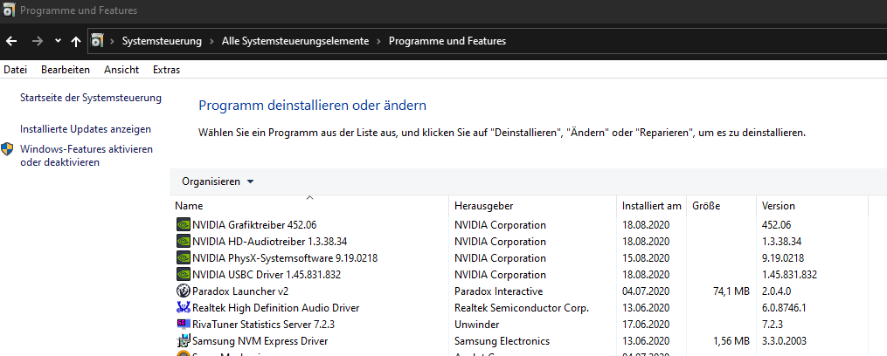
Task: Select NVIDIA PhysX-Systemsoftware 9.19.0218 entry
Action: pyautogui.click(x=285, y=258)
